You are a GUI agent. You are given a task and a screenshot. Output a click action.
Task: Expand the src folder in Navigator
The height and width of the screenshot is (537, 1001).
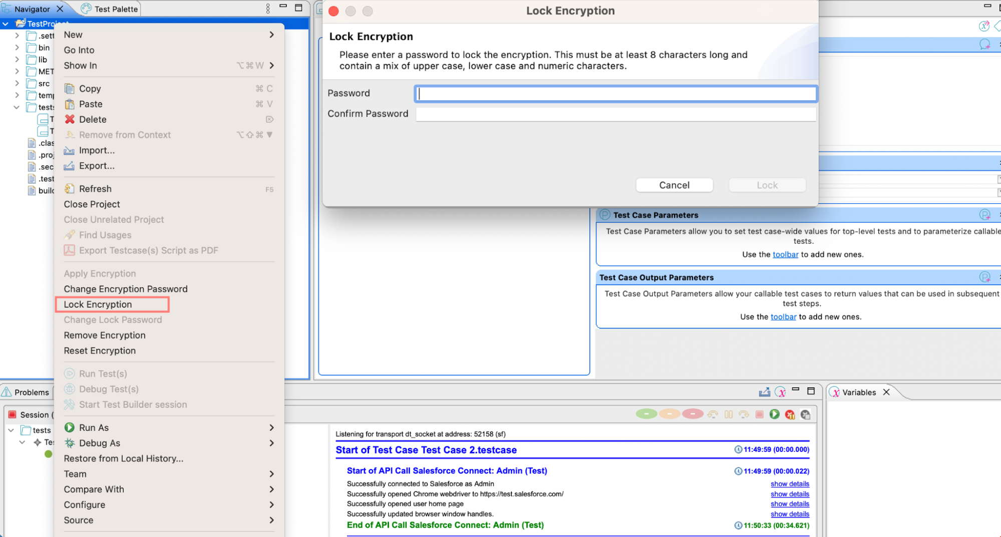pos(17,84)
